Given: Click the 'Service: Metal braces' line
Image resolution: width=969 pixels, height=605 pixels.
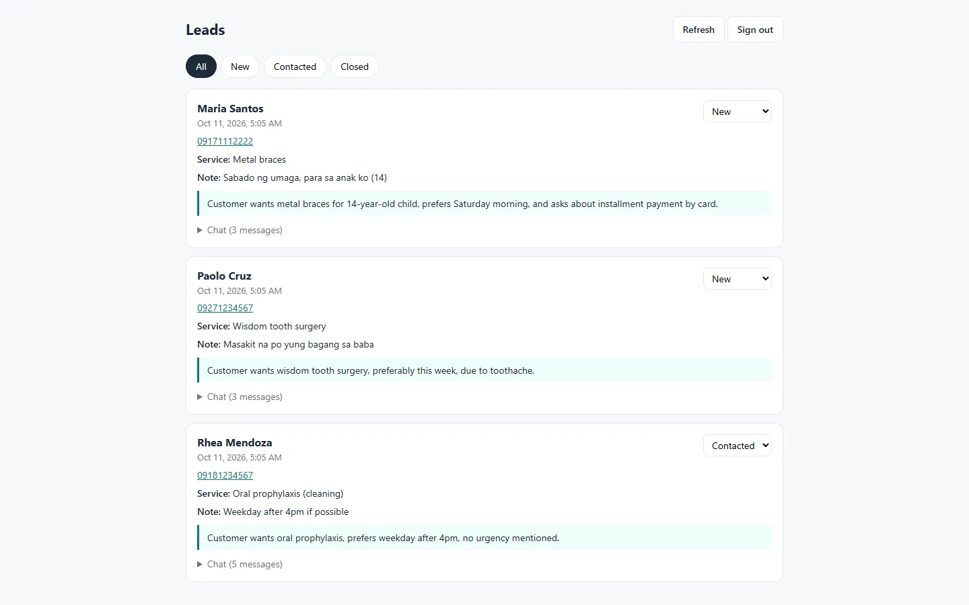Looking at the screenshot, I should 242,159.
